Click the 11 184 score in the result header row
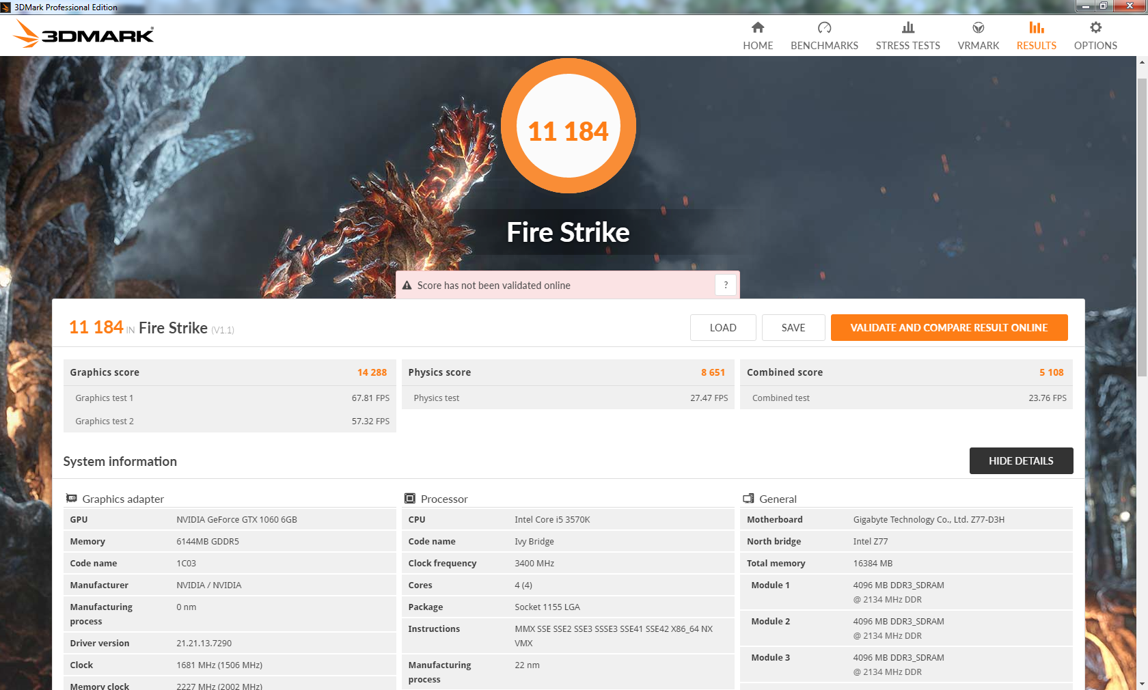Viewport: 1148px width, 690px height. click(x=96, y=327)
